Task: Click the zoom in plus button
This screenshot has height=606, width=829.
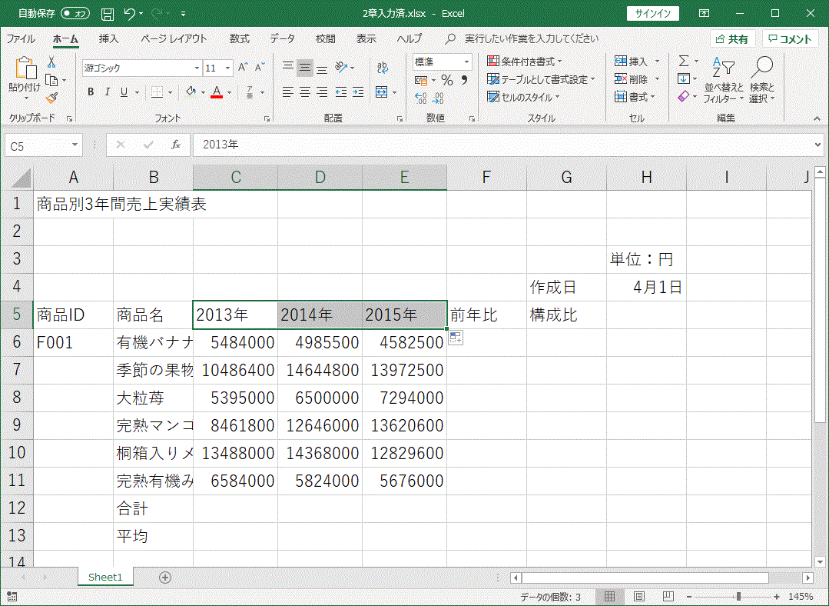Action: click(776, 597)
